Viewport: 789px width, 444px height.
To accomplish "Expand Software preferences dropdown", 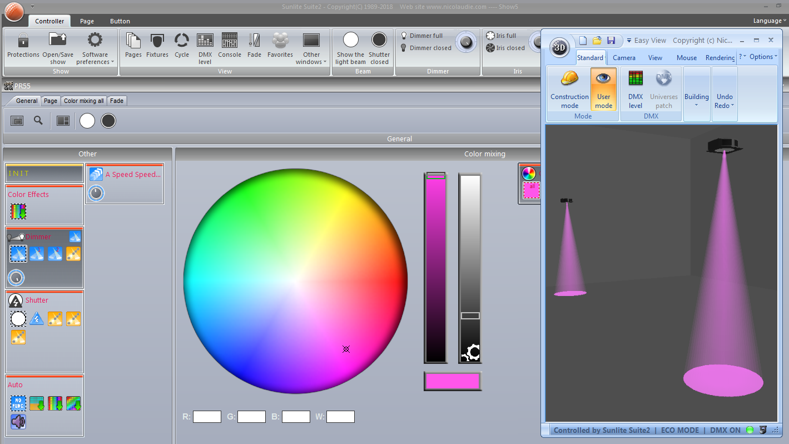I will coord(95,48).
